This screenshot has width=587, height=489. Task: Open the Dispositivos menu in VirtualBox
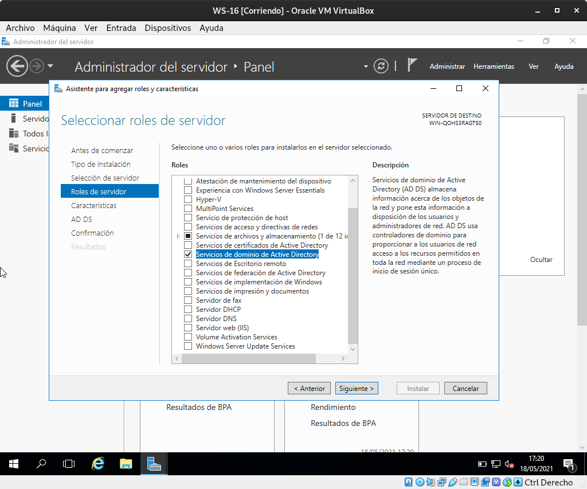point(167,28)
